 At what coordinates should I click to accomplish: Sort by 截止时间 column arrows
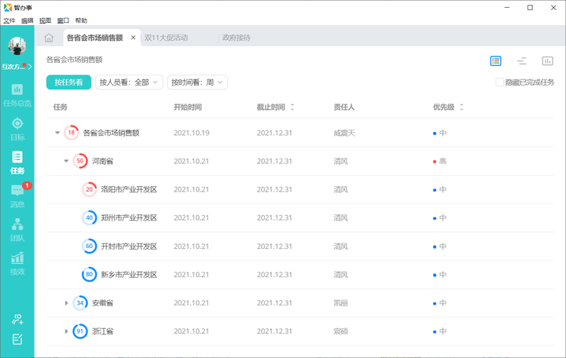point(292,107)
